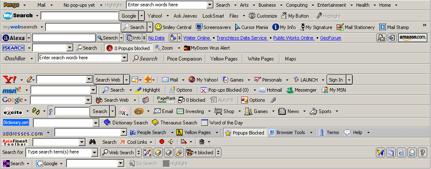Click the binoculars icon on AsiaFinest toolbar
The image size is (431, 169).
[x=93, y=142]
